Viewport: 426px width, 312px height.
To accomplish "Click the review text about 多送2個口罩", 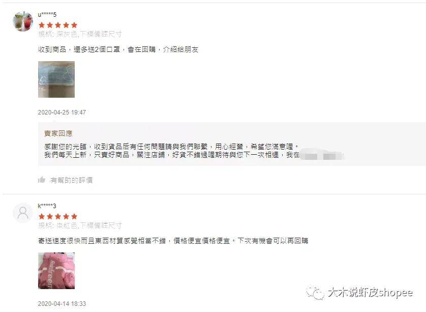I will [118, 49].
